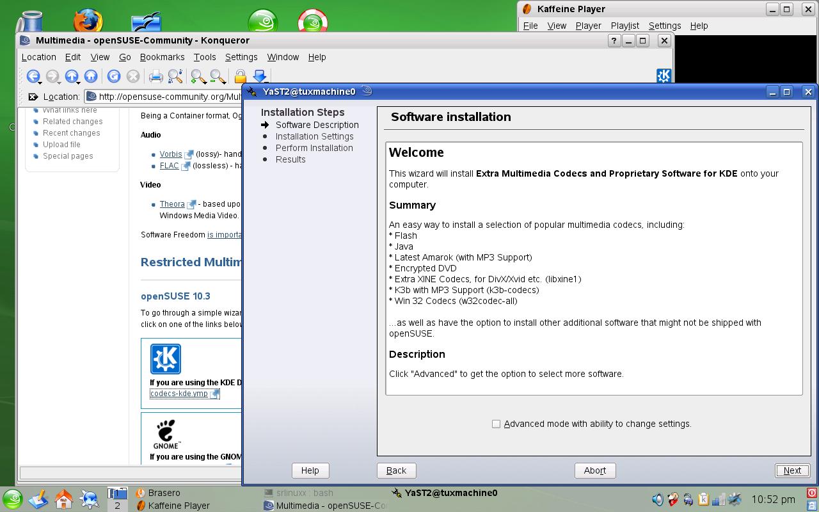
Task: Open Playlist menu in Kaffeine Player
Action: pyautogui.click(x=624, y=26)
